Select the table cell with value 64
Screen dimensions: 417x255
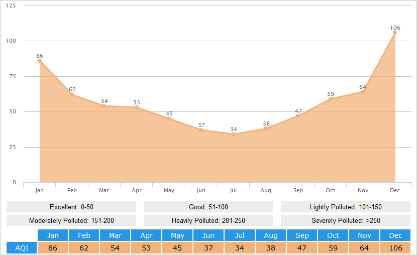(x=364, y=248)
